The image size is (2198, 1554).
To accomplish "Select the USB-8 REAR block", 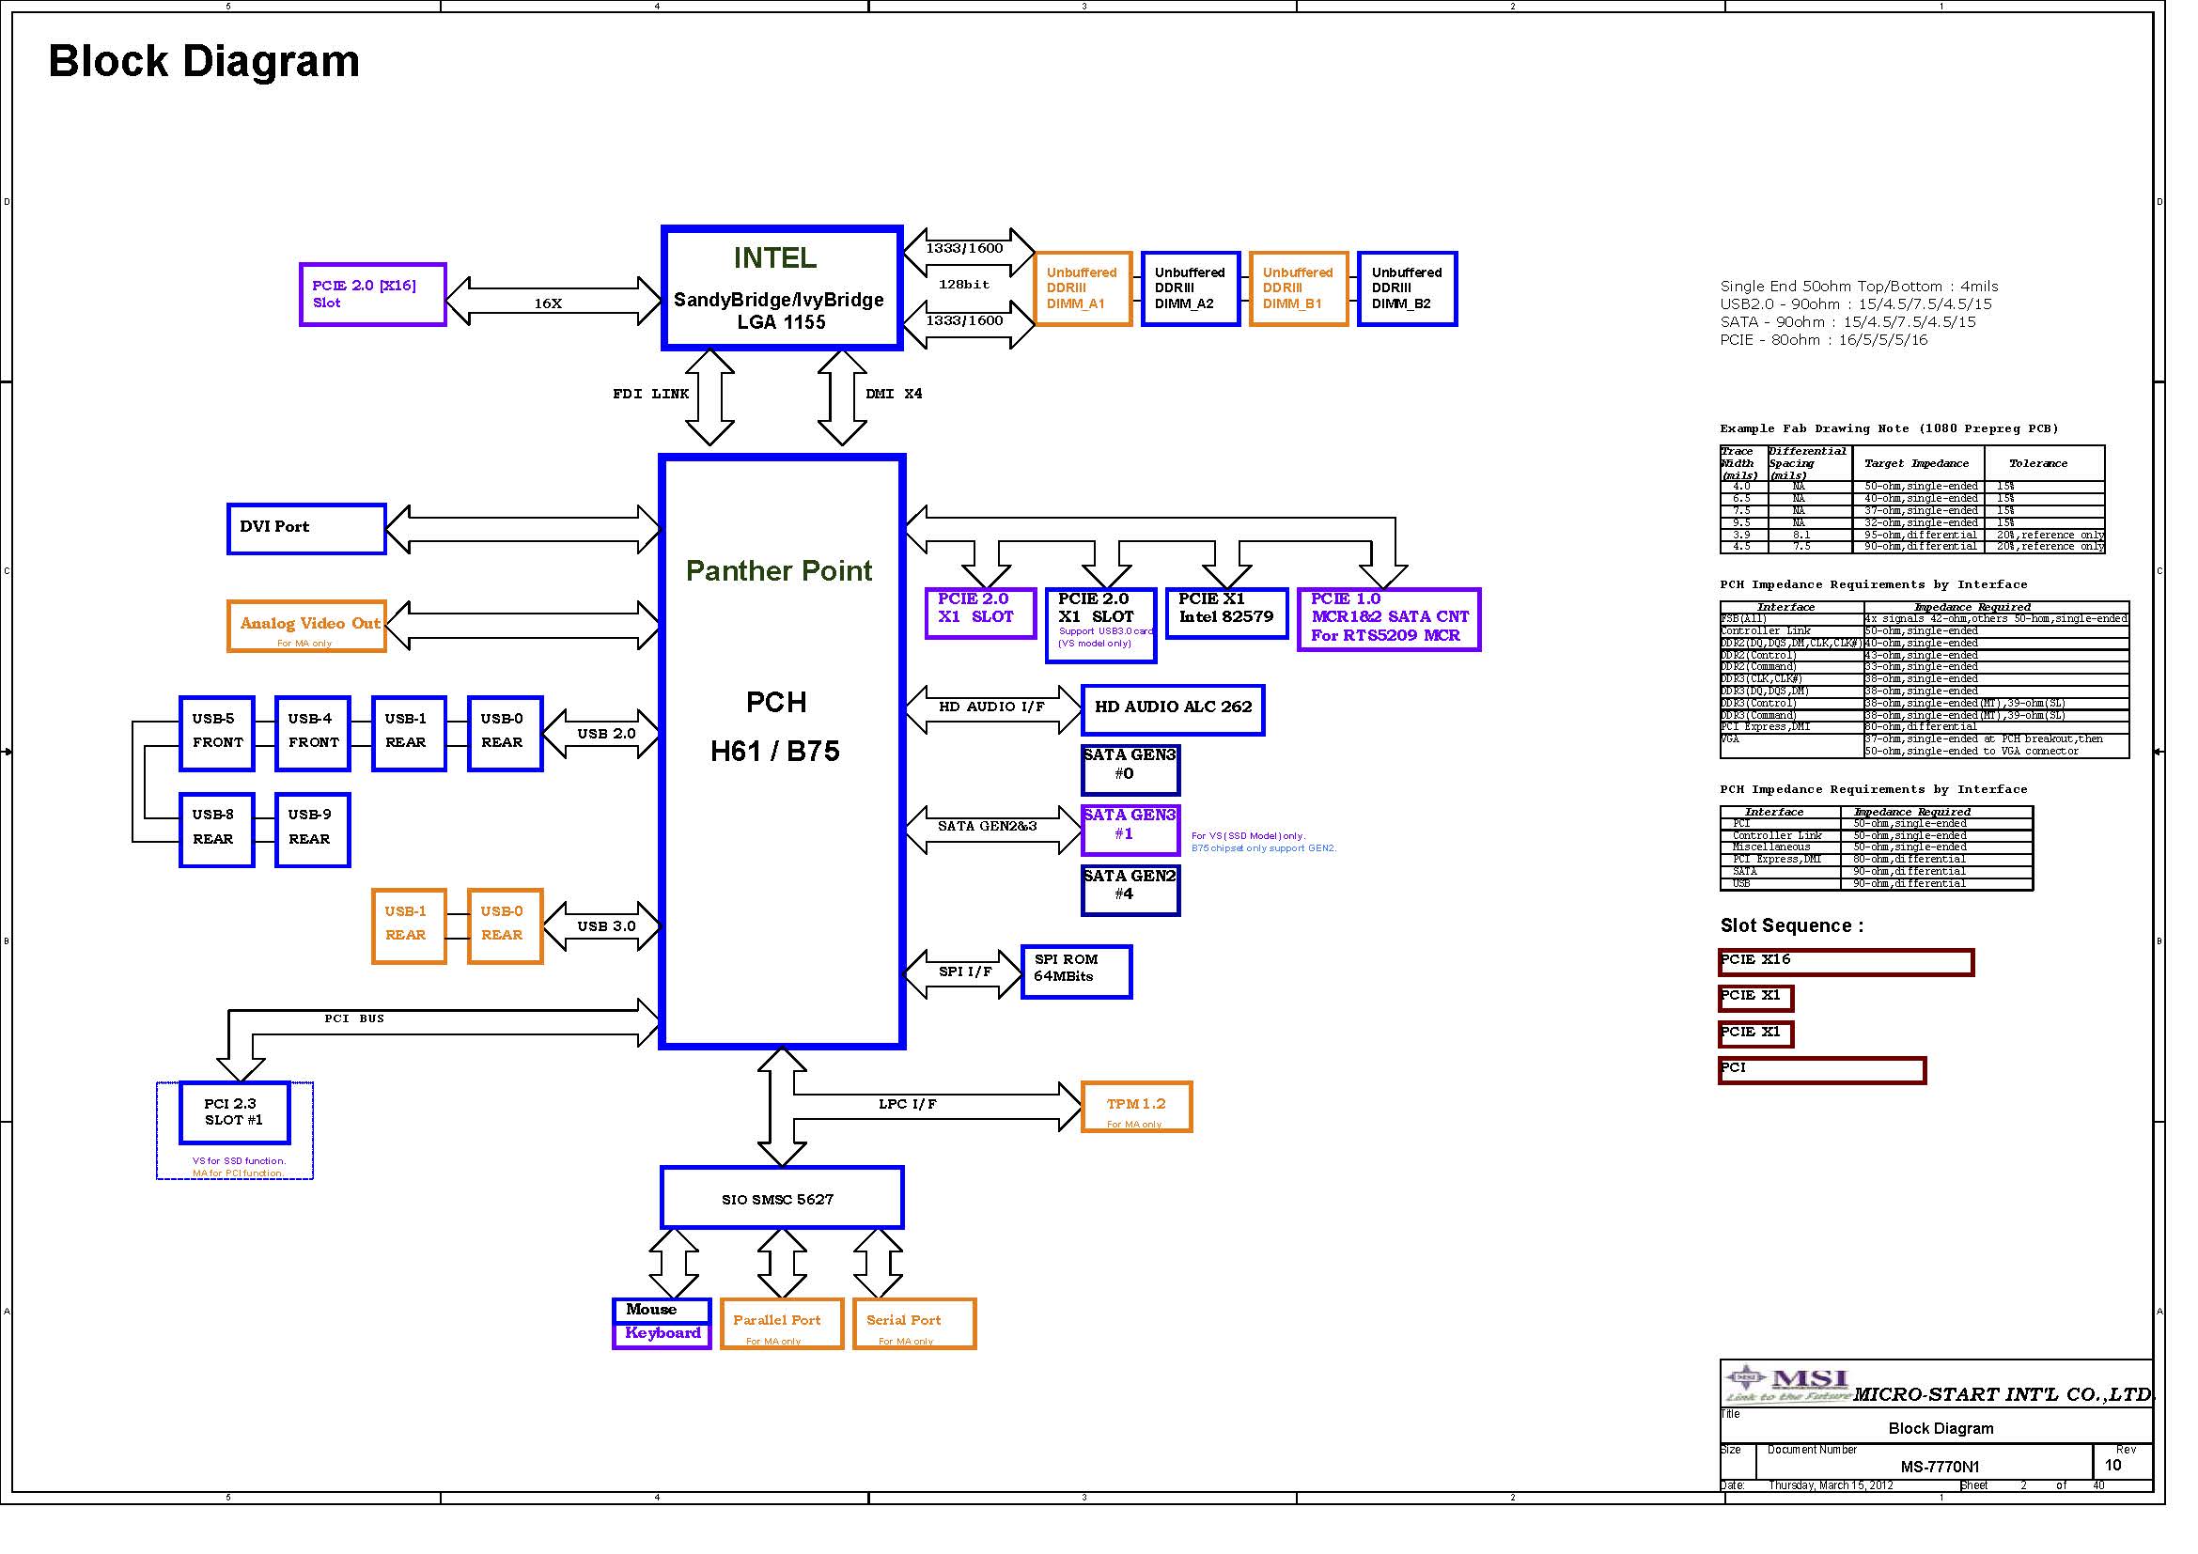I will point(217,831).
